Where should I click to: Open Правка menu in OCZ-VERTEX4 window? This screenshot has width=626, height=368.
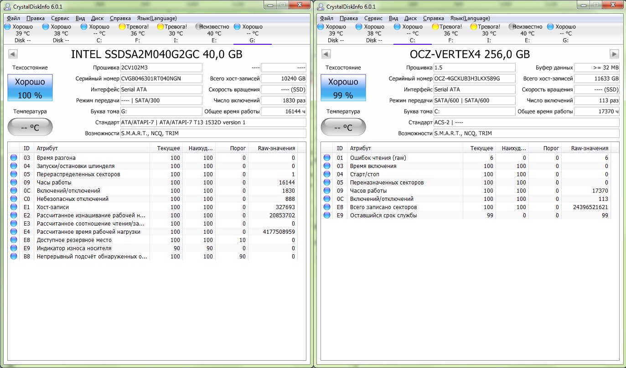click(349, 18)
